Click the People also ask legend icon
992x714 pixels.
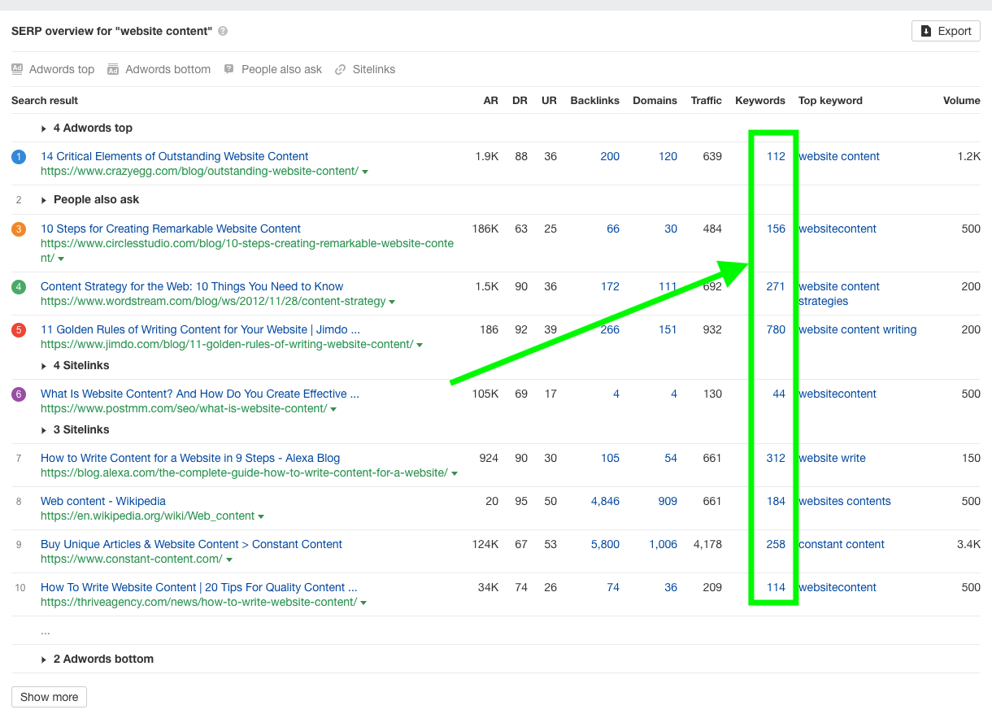(229, 69)
